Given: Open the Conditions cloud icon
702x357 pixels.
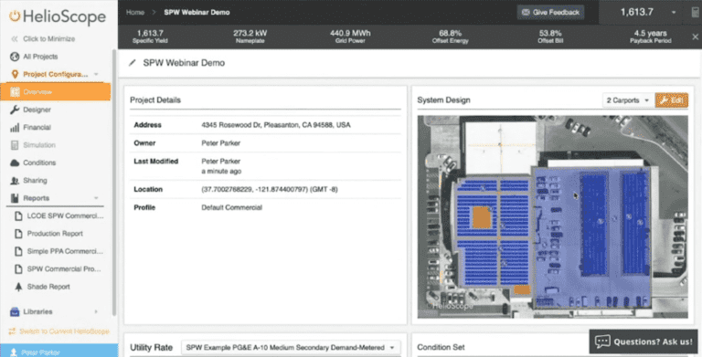Looking at the screenshot, I should 15,163.
